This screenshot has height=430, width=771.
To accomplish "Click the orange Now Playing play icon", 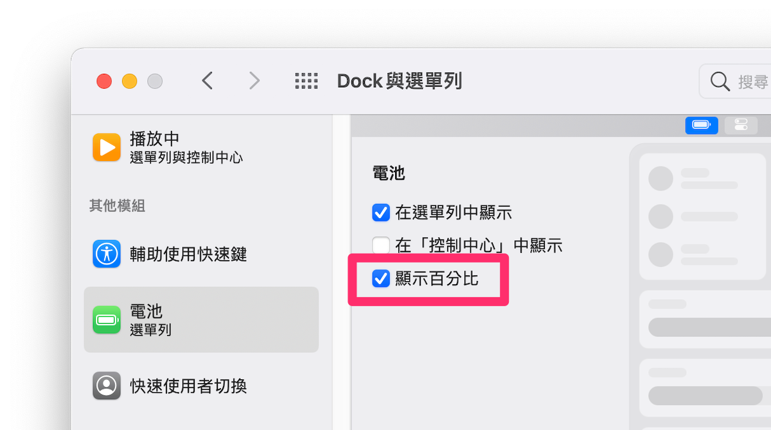I will pos(106,147).
